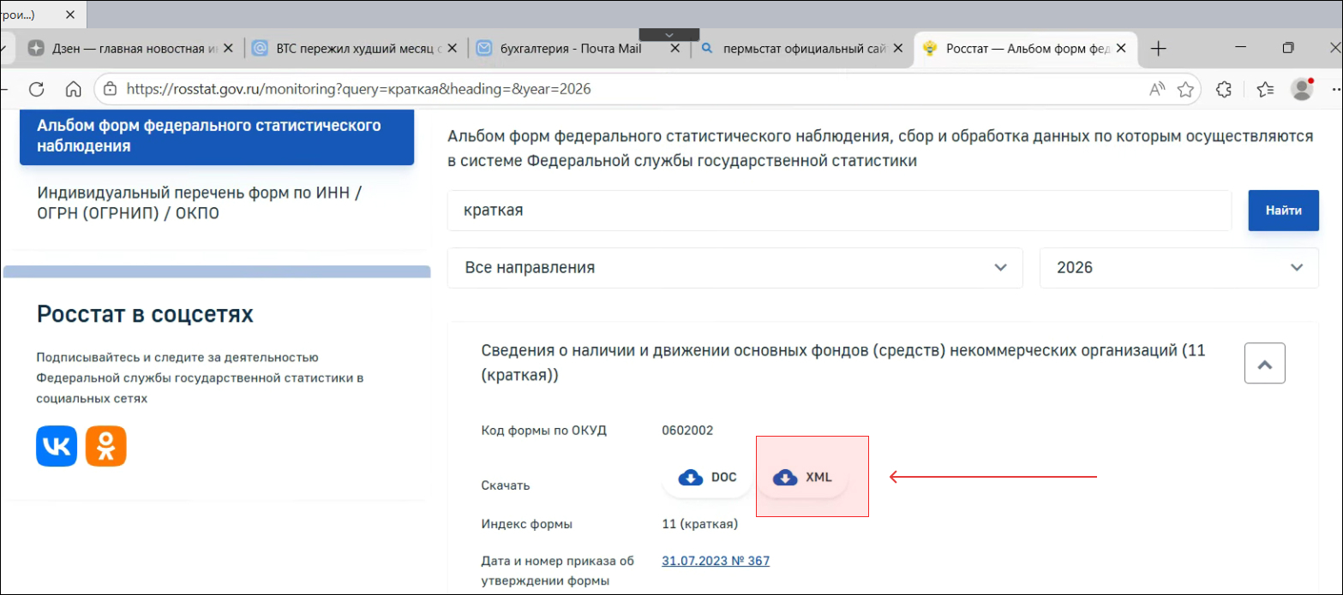This screenshot has height=595, width=1343.
Task: Add page to favorites star
Action: pyautogui.click(x=1185, y=89)
